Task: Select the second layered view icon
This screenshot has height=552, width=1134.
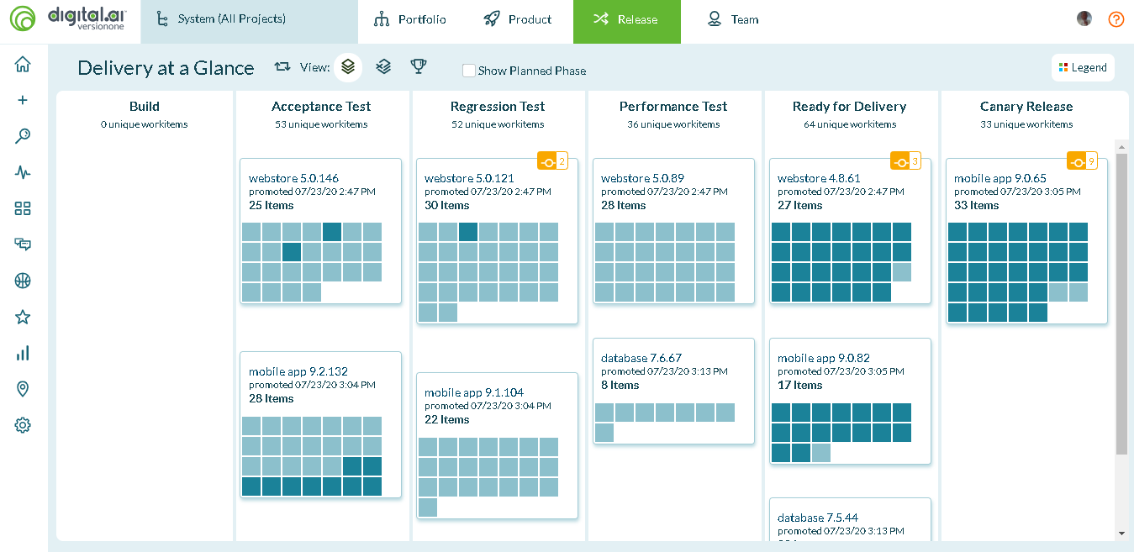Action: [x=383, y=66]
